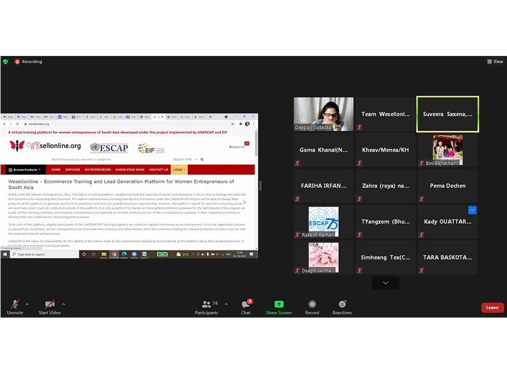Click the ESCAP logo on the webpage
This screenshot has width=507, height=373.
click(x=109, y=148)
